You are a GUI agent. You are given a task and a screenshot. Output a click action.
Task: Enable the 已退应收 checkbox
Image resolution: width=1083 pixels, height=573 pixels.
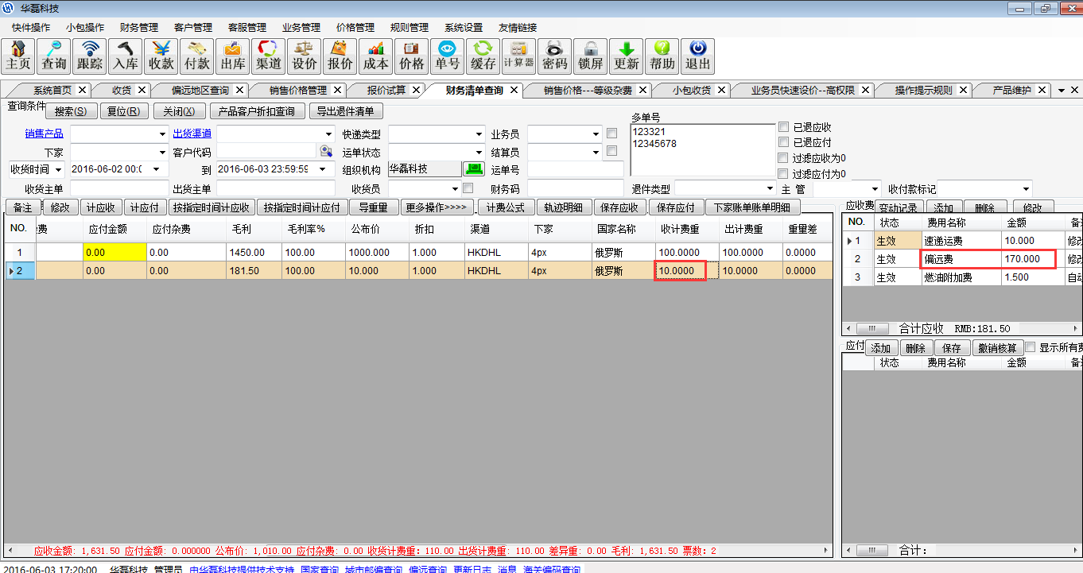(x=784, y=127)
